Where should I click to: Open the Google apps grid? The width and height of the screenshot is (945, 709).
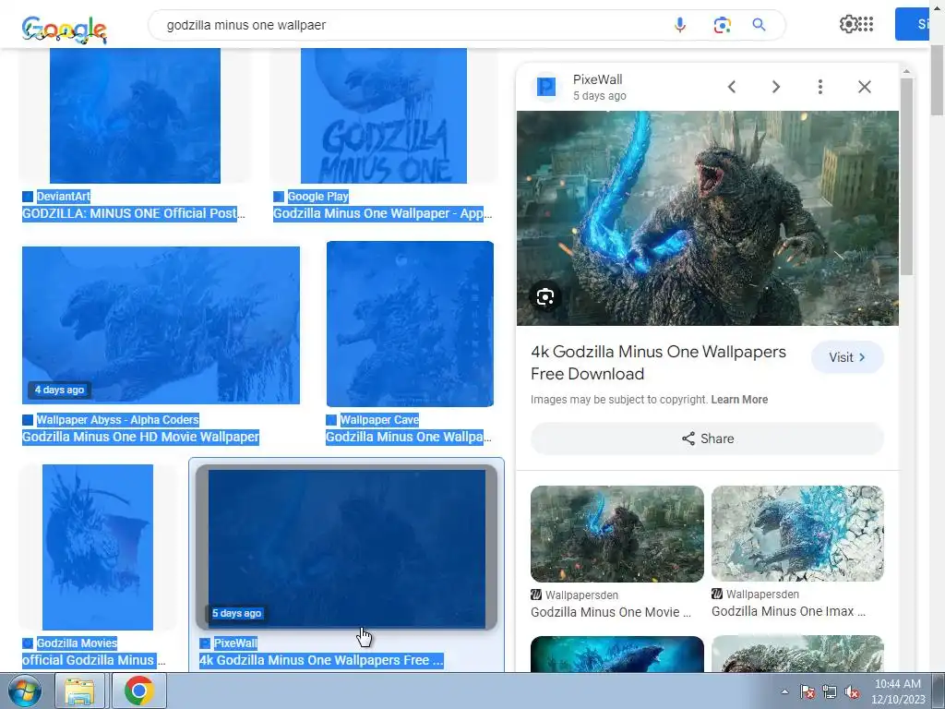866,24
